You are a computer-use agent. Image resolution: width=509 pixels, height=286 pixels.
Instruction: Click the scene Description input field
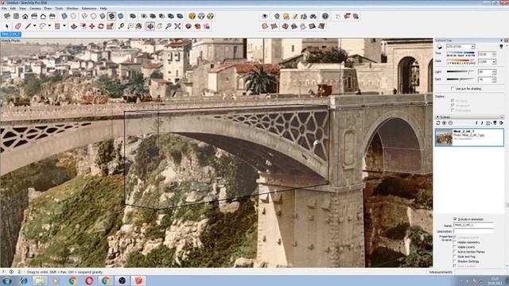473,231
